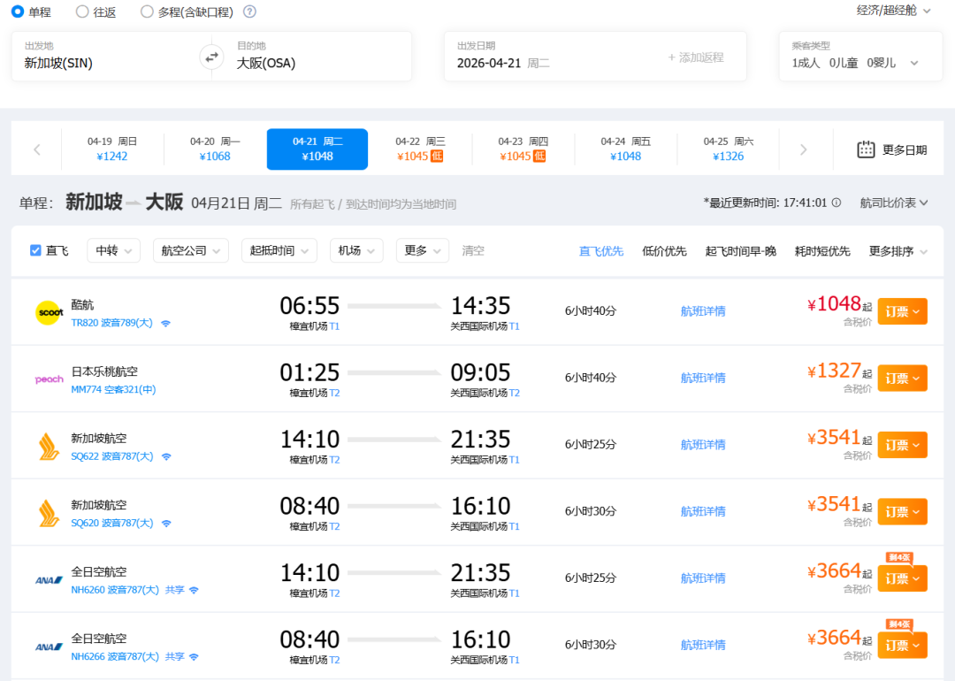Go to next dates with right arrow
Viewport: 955px width, 681px height.
tap(803, 149)
